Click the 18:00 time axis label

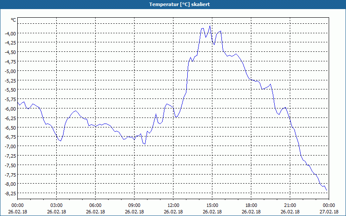click(251, 206)
